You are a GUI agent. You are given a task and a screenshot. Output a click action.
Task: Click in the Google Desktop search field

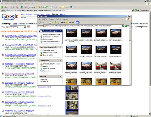pyautogui.click(x=29, y=17)
